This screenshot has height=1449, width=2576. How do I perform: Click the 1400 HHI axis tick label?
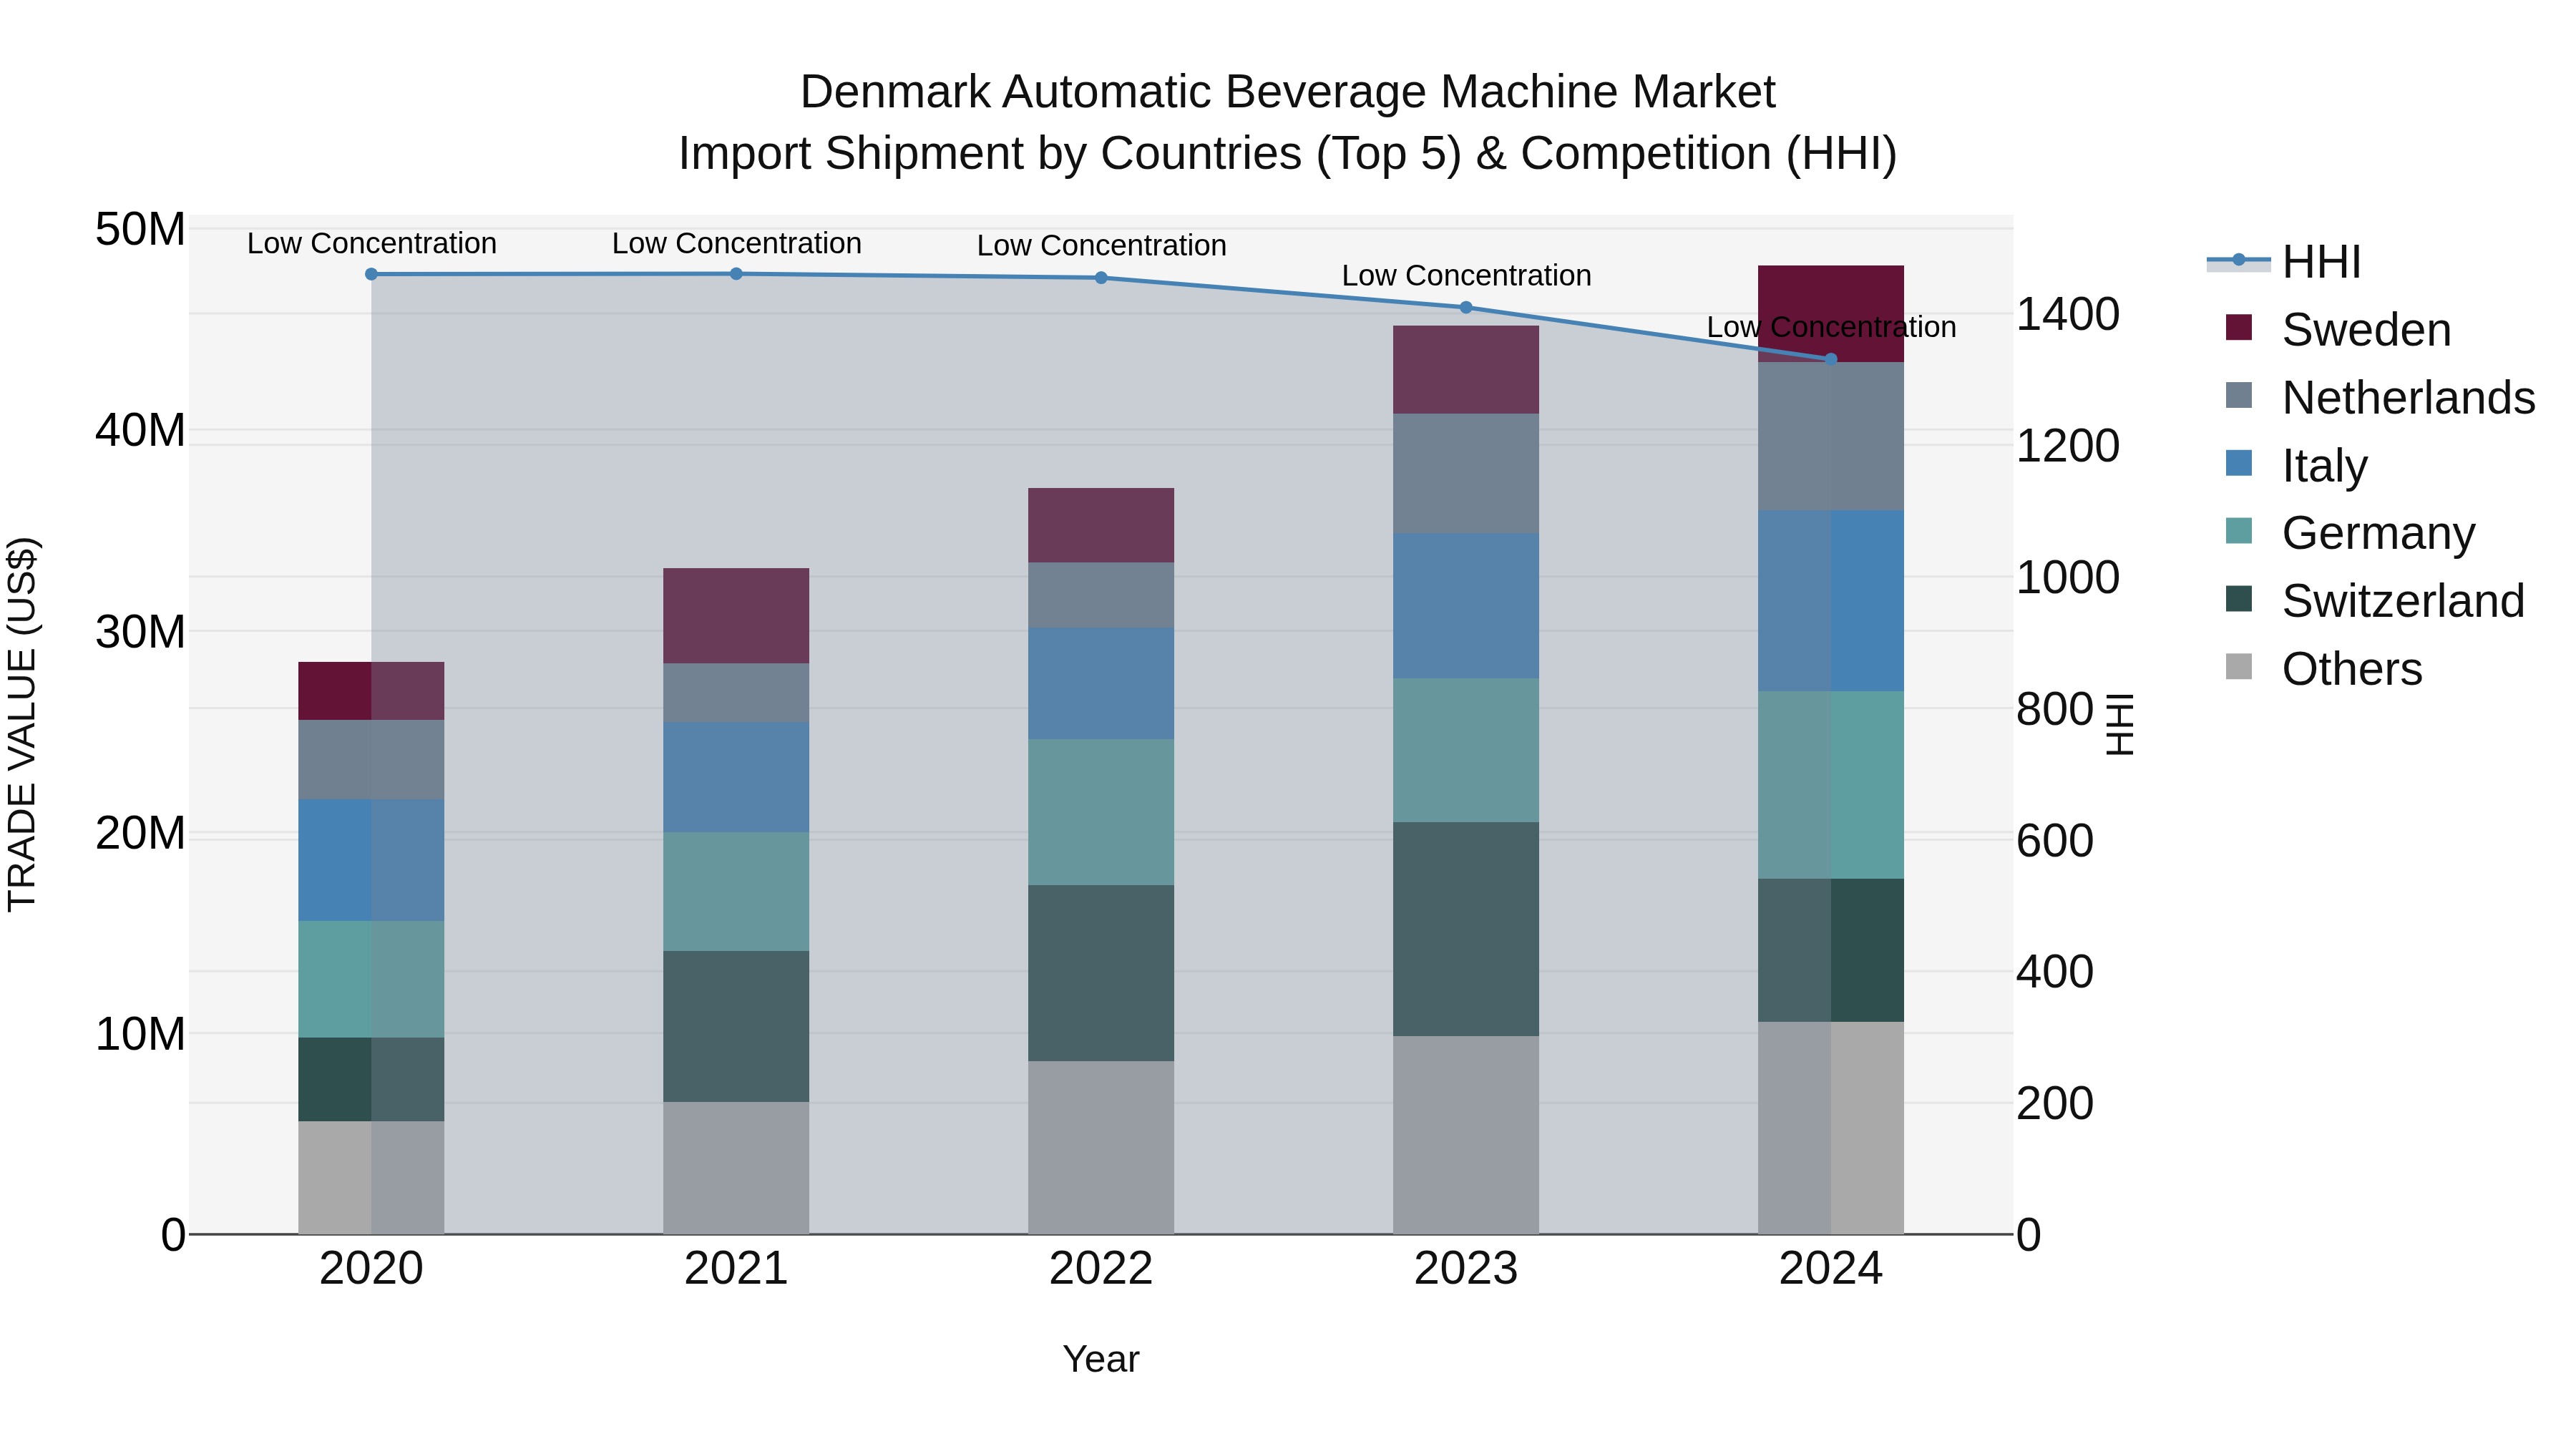tap(2067, 314)
